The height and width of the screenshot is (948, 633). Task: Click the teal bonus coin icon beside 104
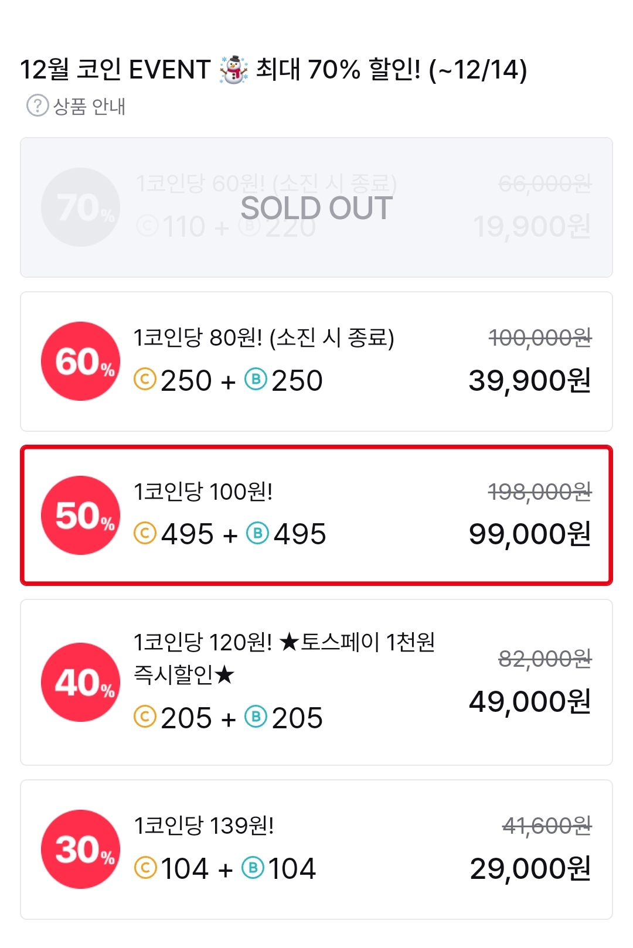click(253, 868)
